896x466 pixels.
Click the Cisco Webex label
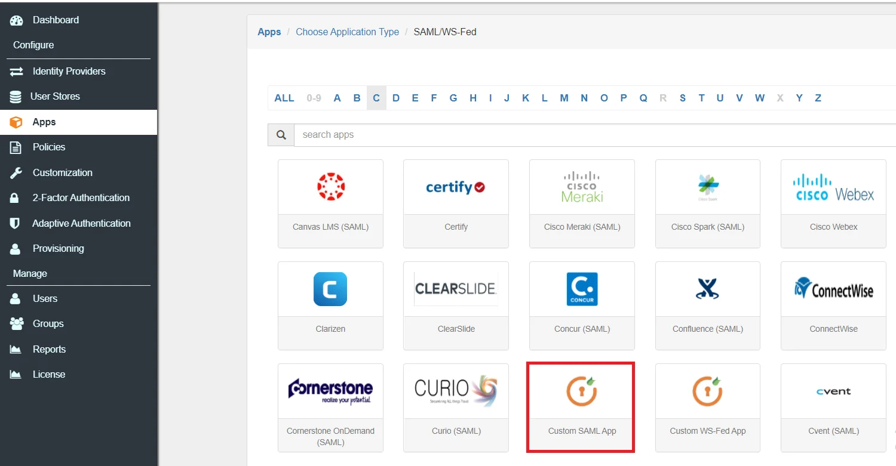coord(833,227)
